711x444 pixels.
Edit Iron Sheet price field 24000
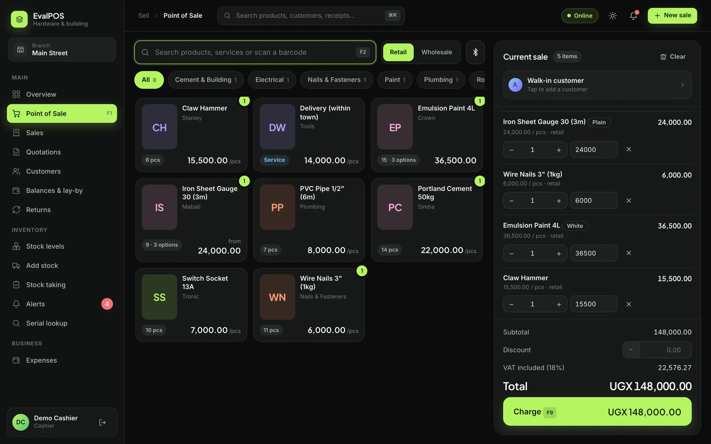594,149
